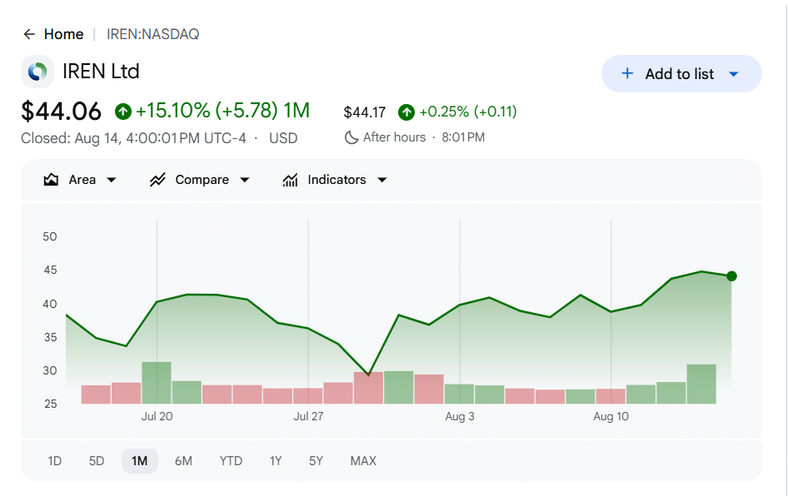Viewport: 788px width, 496px height.
Task: Click the green up-arrow icon beside +15.10%
Action: (x=123, y=111)
